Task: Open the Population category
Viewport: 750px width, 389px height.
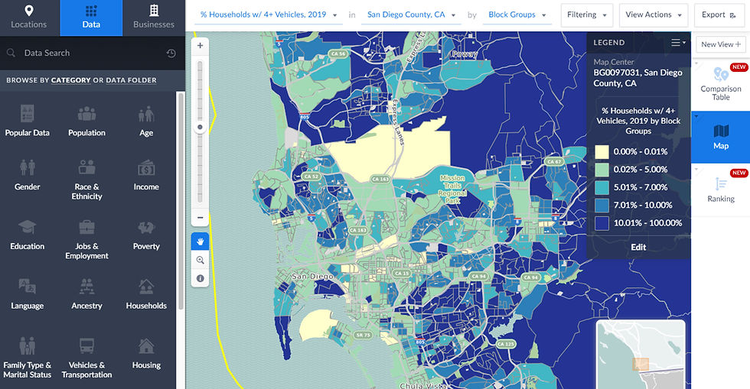Action: pyautogui.click(x=86, y=121)
